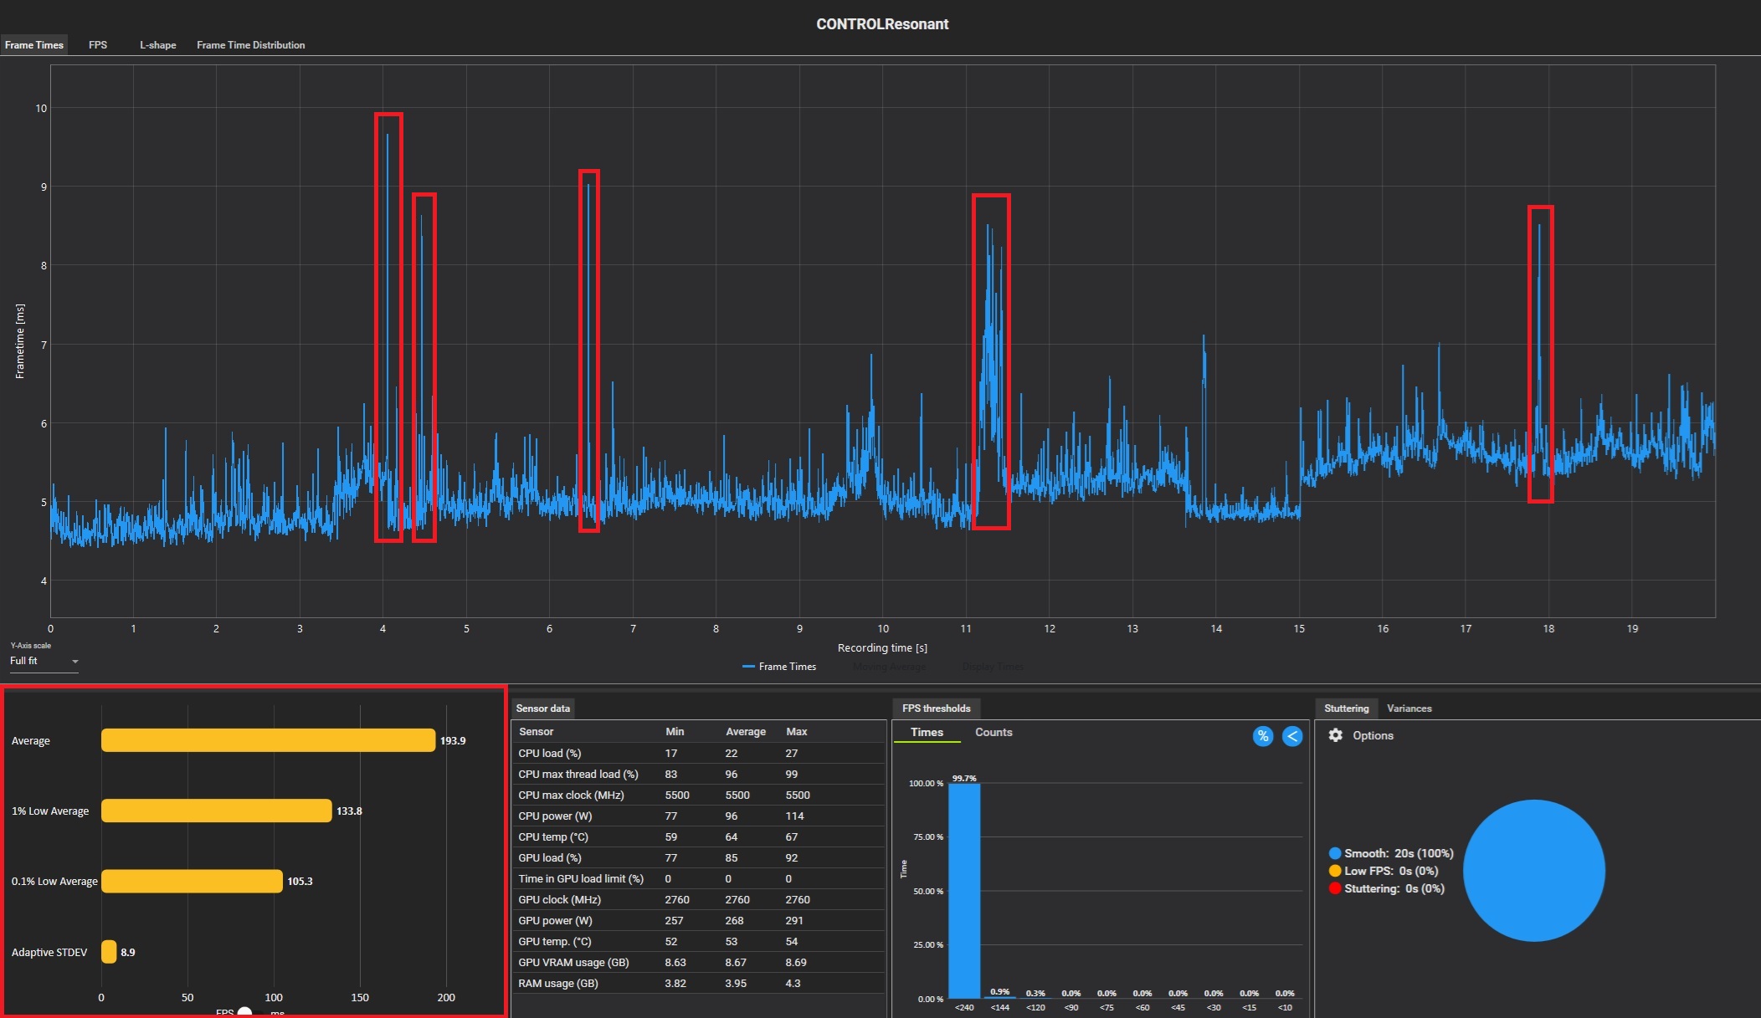Select the FPS thresholds tab

(x=936, y=709)
